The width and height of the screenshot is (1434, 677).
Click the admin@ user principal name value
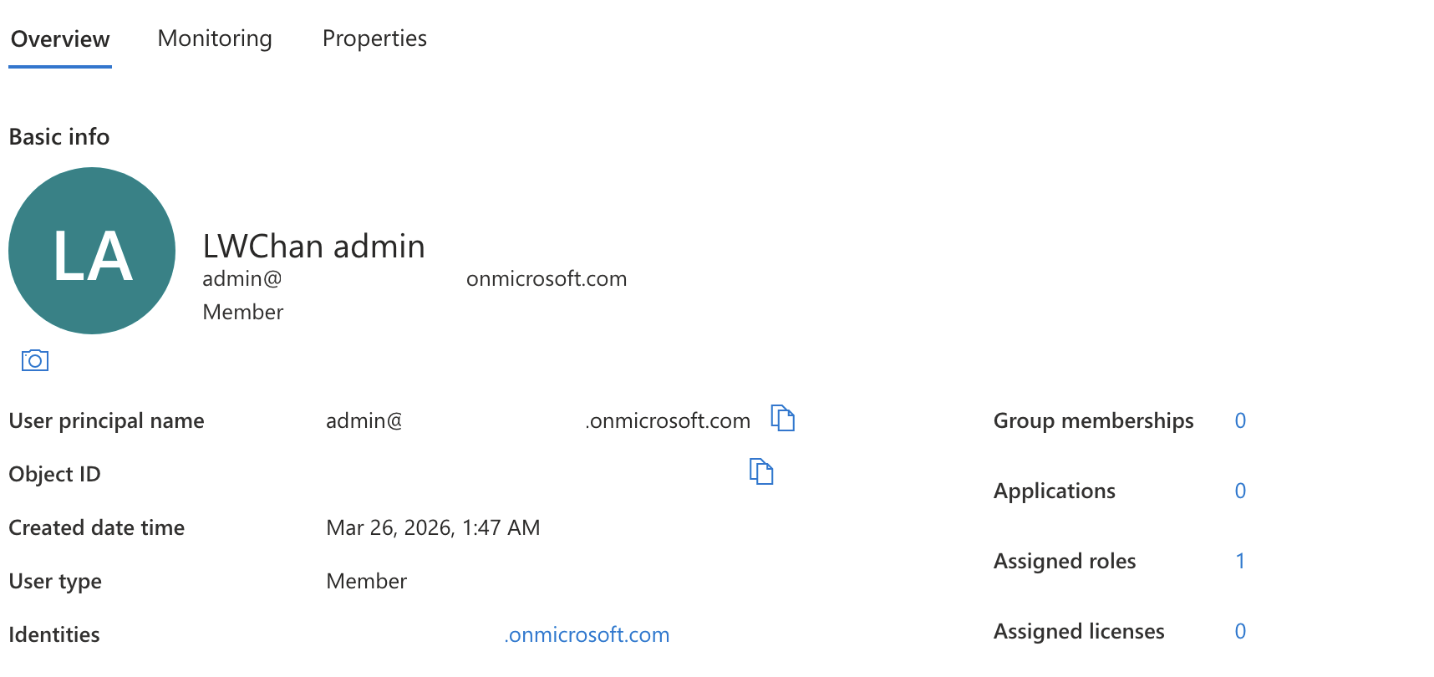click(x=538, y=420)
